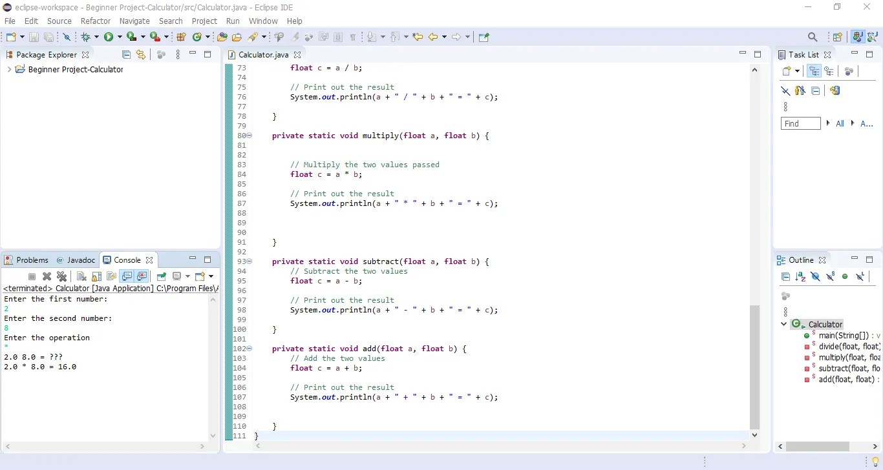883x470 pixels.
Task: Remove all terminated launches from Console
Action: [x=62, y=276]
